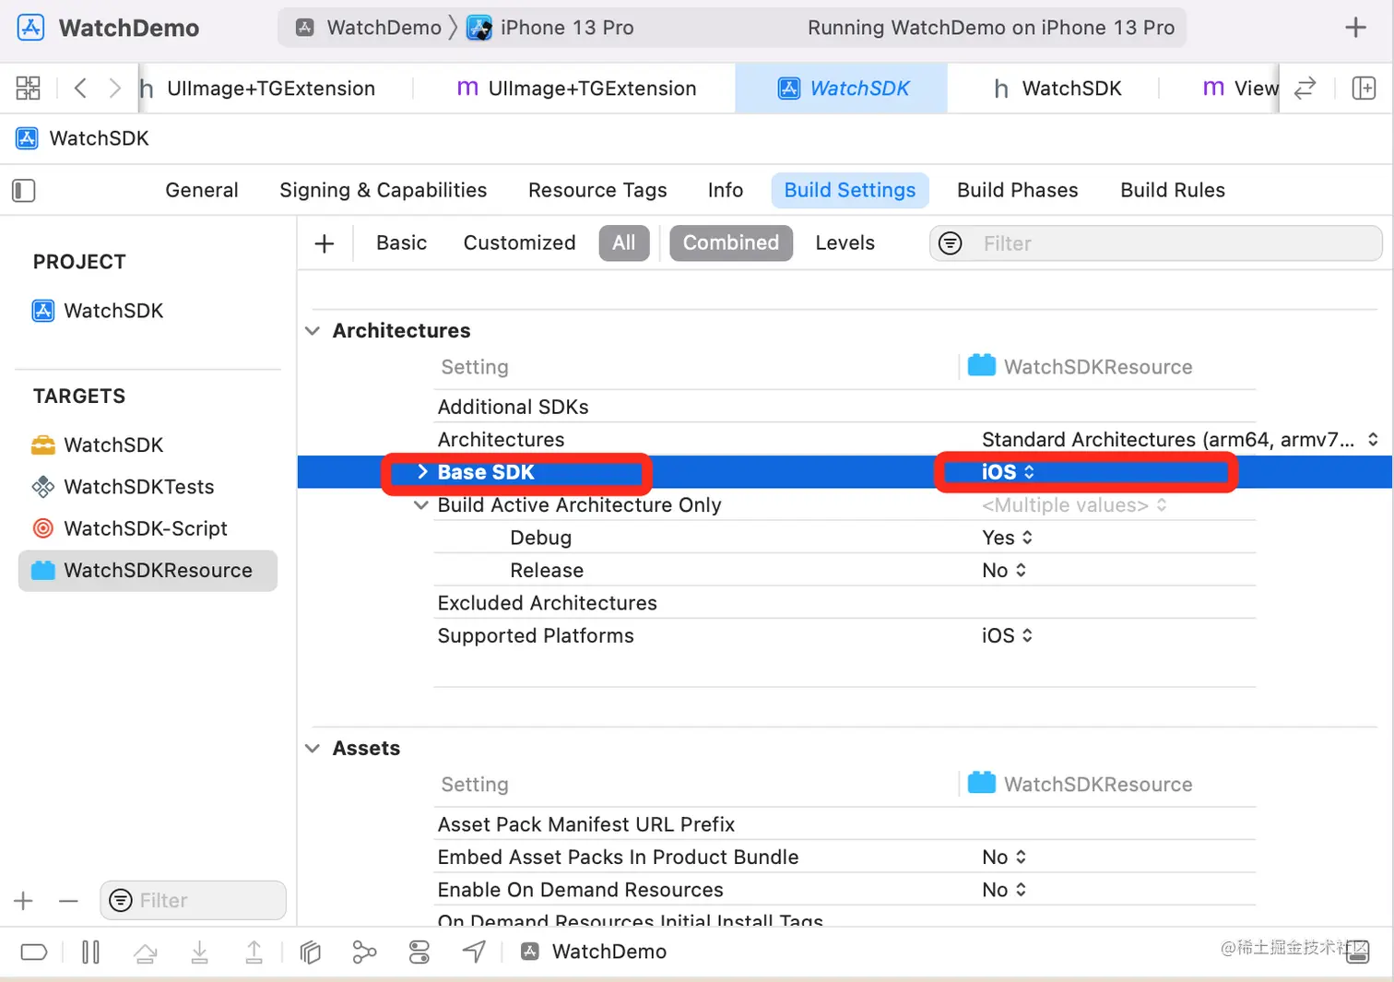
Task: Click the plus button in the title bar
Action: pos(1355,28)
